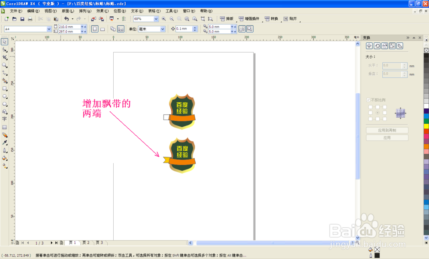This screenshot has height=259, width=429.
Task: Toggle landscape page orientation
Action: tap(102, 28)
